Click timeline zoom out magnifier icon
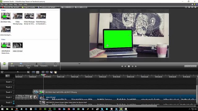This screenshot has width=198, height=111. (2, 72)
